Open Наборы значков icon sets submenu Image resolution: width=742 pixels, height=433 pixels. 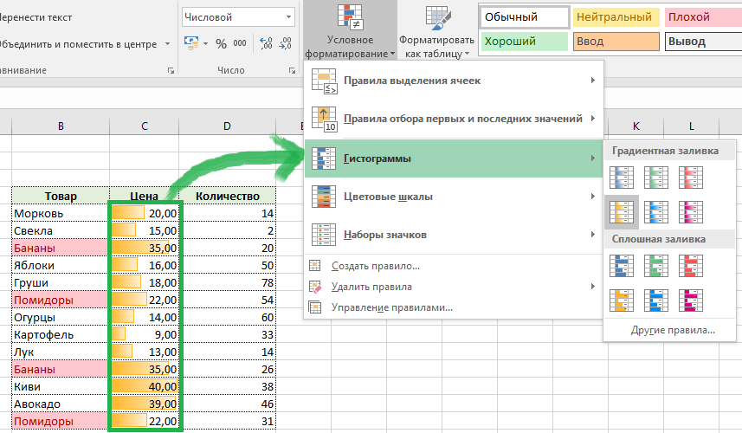454,235
